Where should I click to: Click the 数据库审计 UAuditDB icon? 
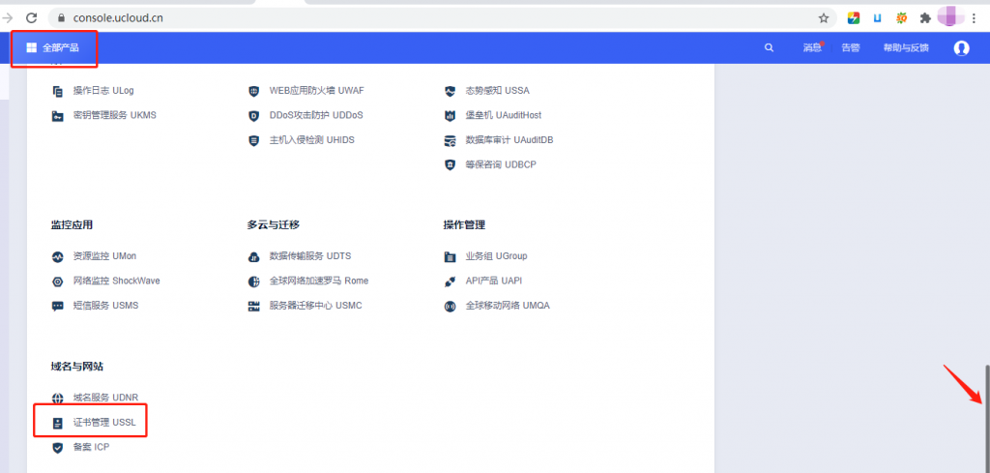tap(450, 140)
